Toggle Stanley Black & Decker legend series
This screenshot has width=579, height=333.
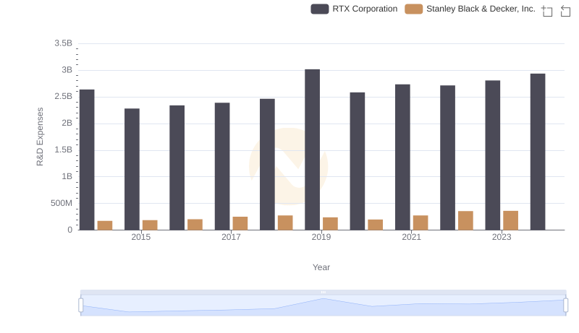point(470,9)
